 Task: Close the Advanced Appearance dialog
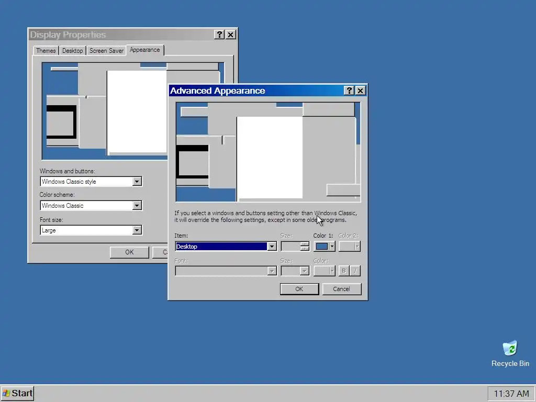(360, 91)
